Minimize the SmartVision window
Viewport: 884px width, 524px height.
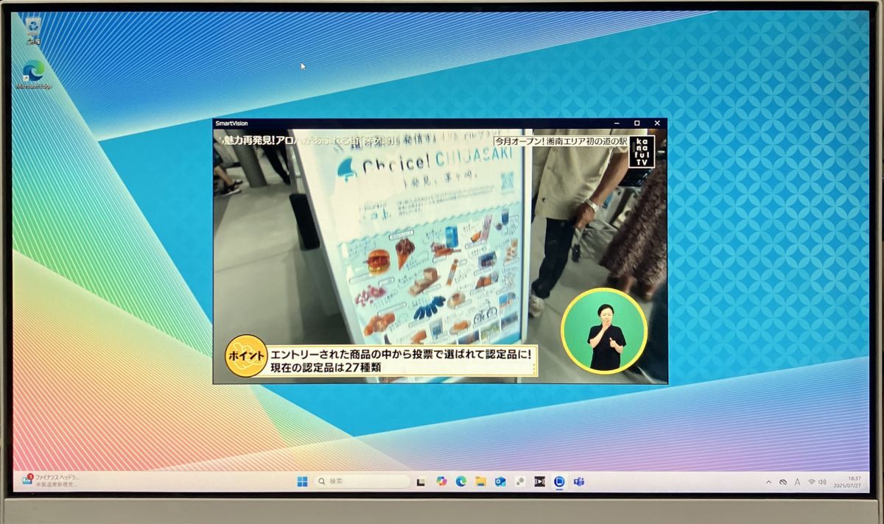click(617, 123)
